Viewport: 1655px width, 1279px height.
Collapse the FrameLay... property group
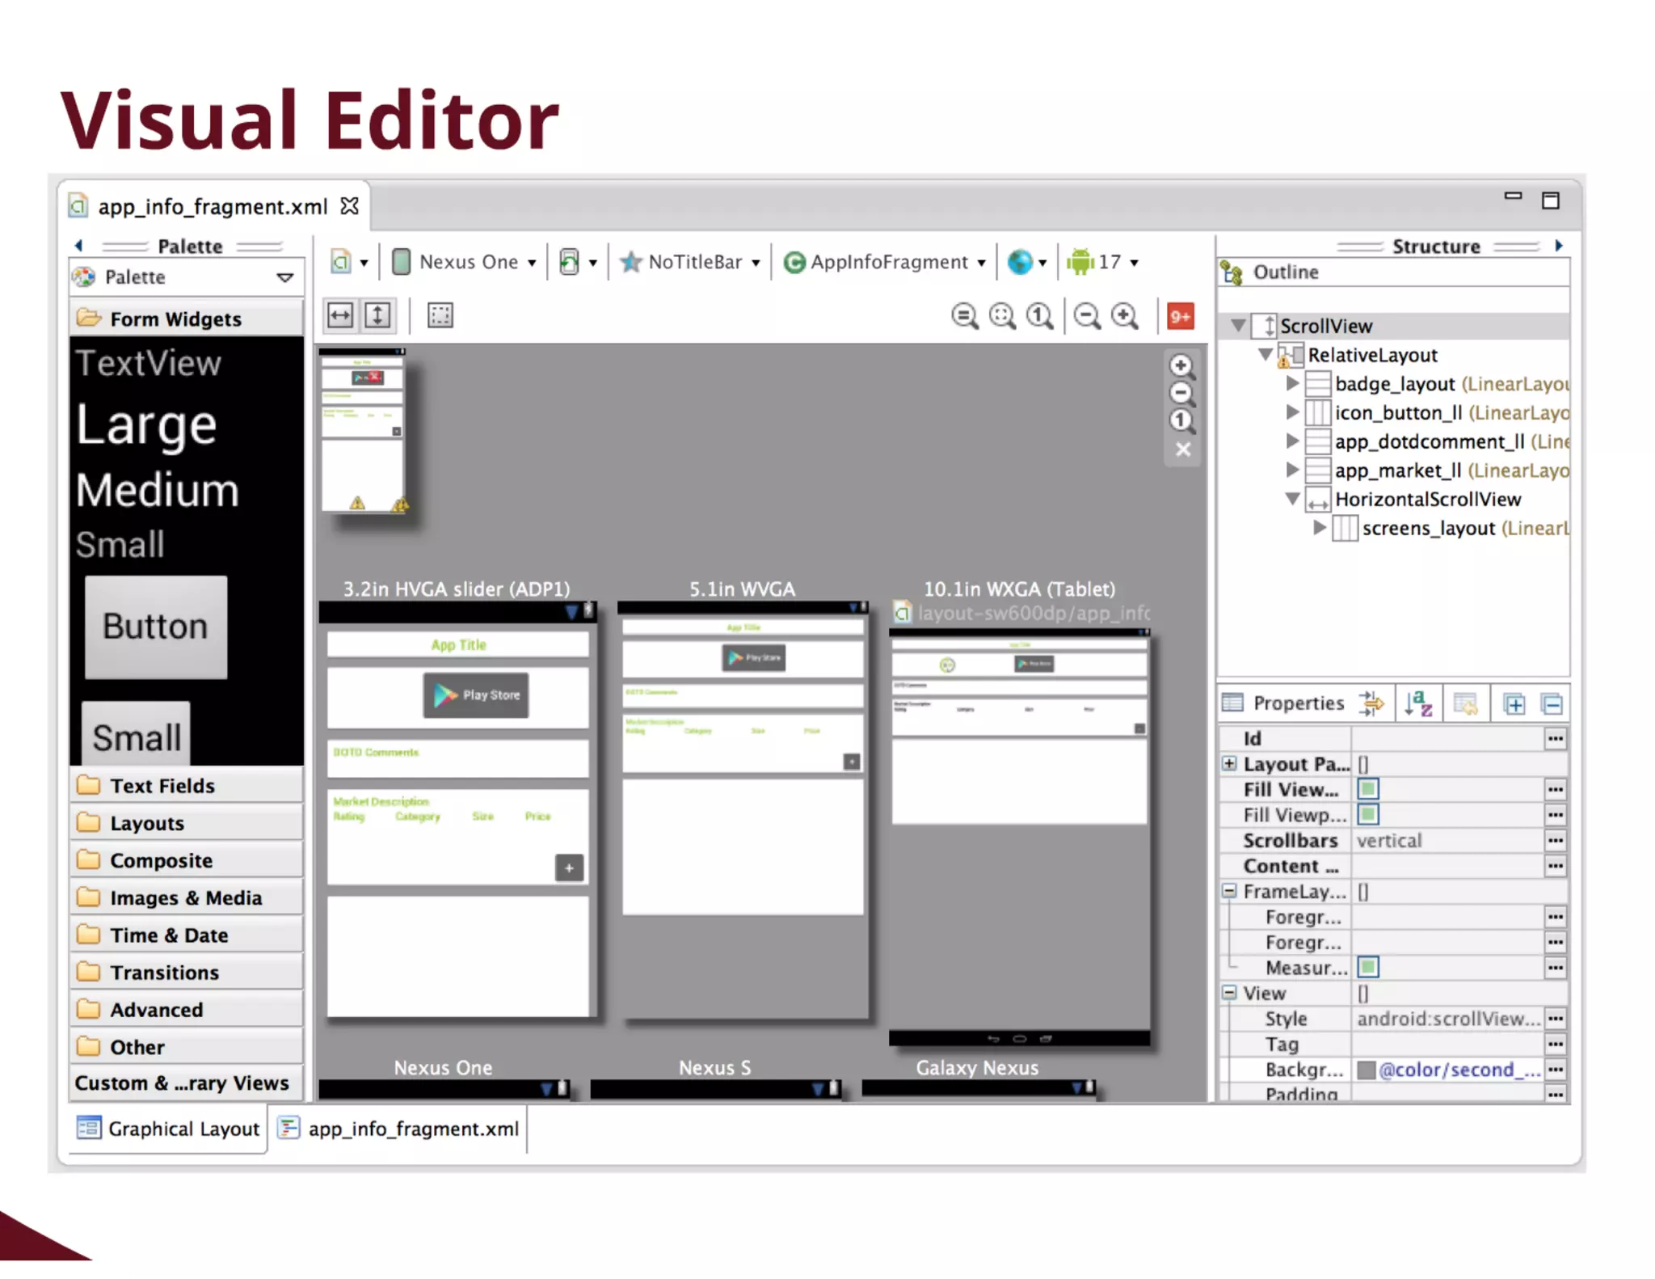(x=1229, y=891)
